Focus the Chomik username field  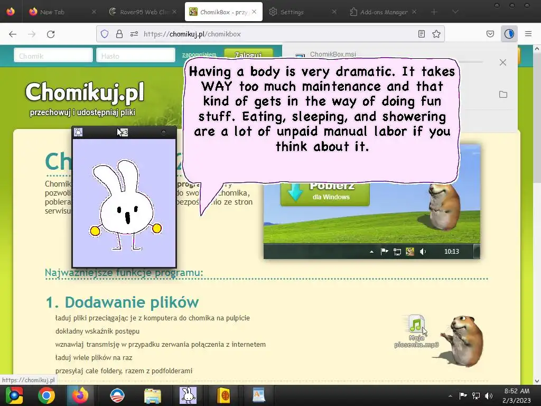53,55
